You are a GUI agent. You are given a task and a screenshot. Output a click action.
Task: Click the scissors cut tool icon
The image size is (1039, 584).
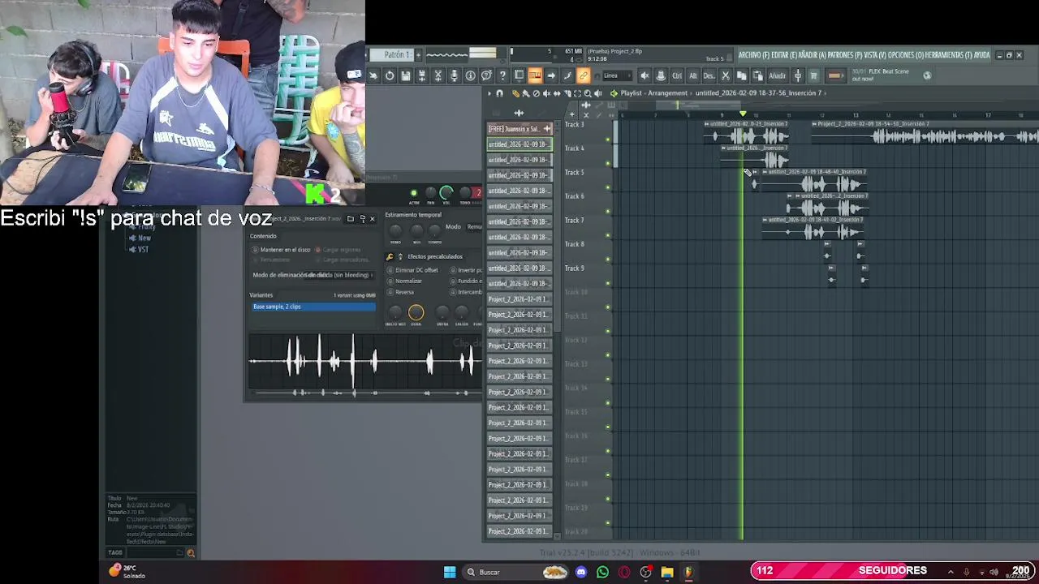pyautogui.click(x=438, y=75)
